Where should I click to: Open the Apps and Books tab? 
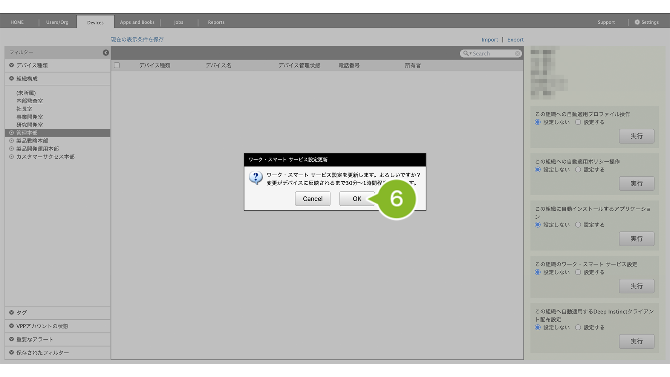(x=137, y=22)
